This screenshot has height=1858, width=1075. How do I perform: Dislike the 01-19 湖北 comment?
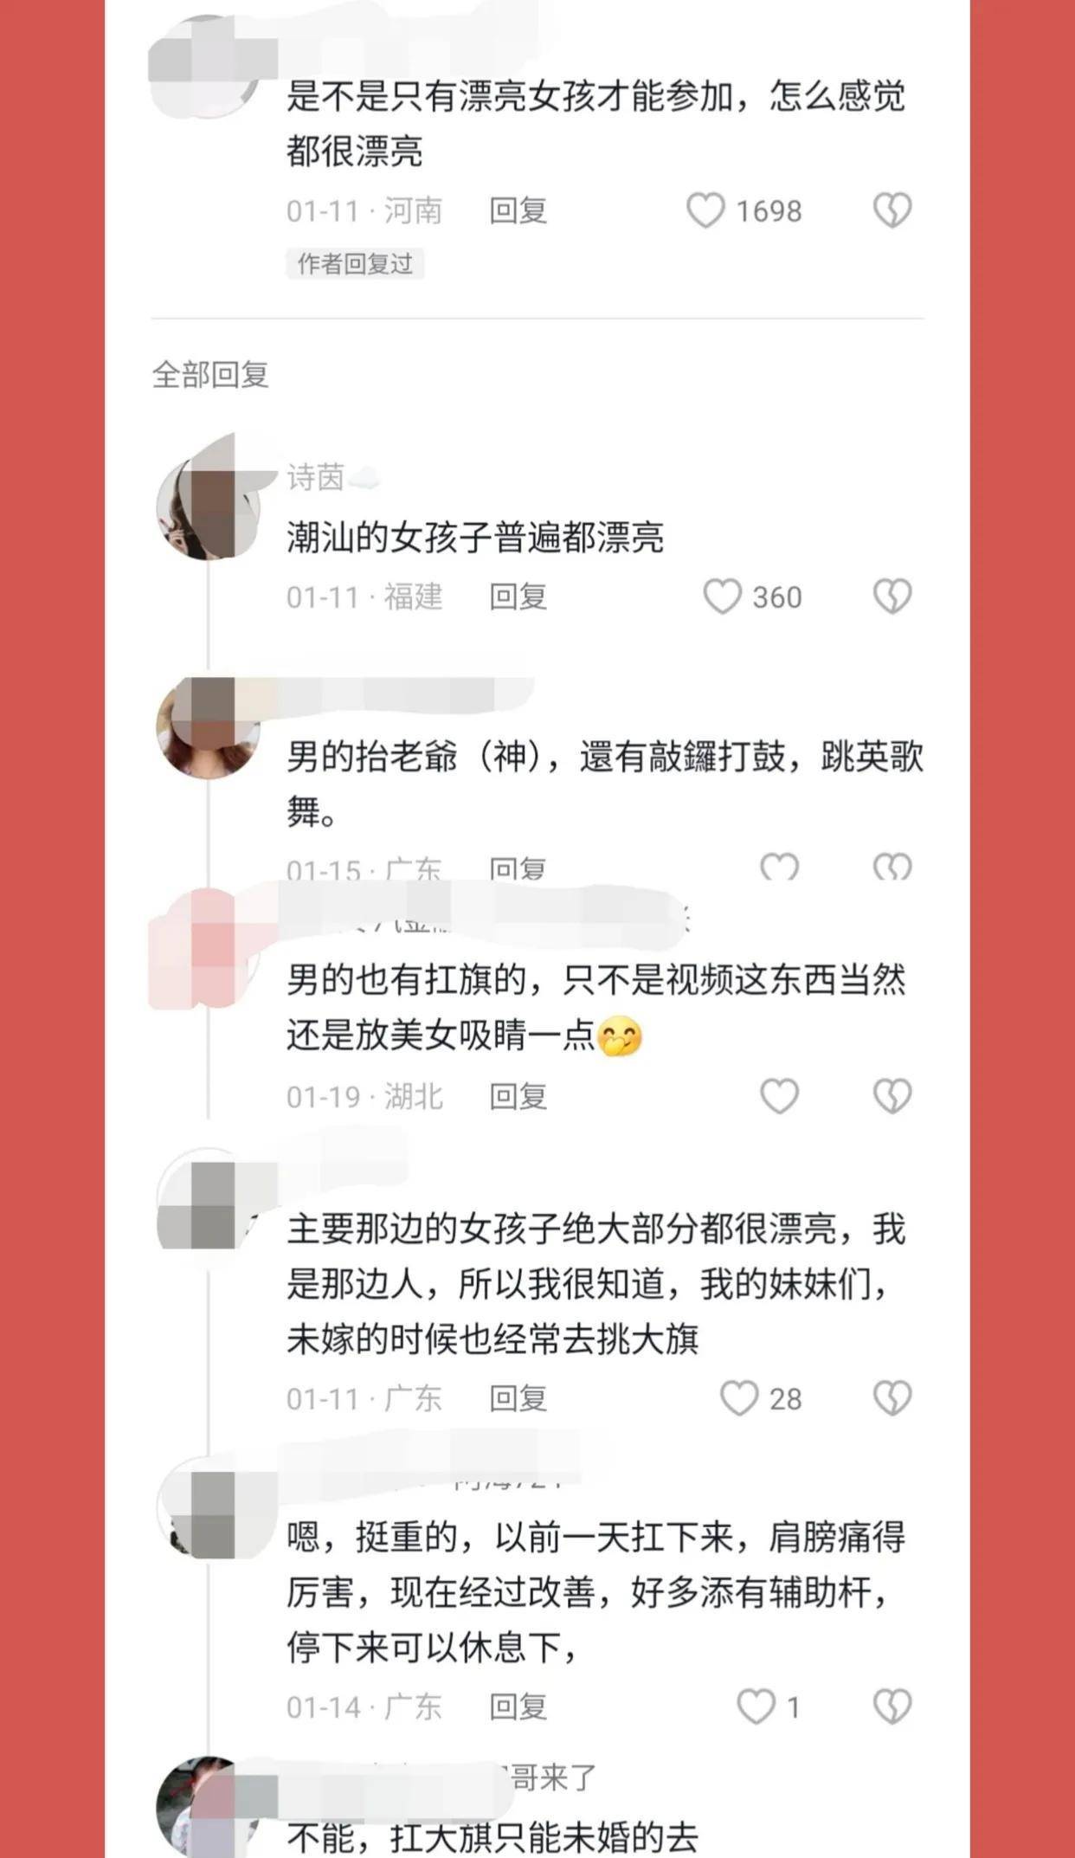[892, 1096]
